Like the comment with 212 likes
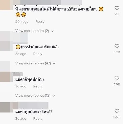 pos(117,8)
